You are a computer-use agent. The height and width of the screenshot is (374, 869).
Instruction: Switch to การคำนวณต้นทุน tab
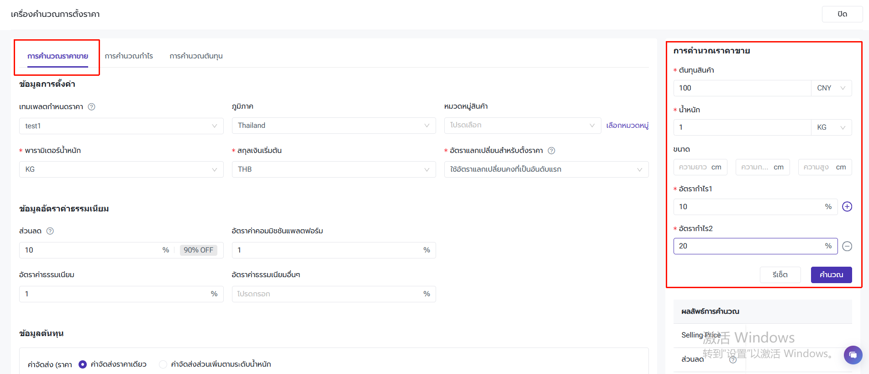coord(196,56)
